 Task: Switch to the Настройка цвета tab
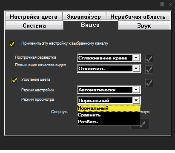[x=34, y=17]
